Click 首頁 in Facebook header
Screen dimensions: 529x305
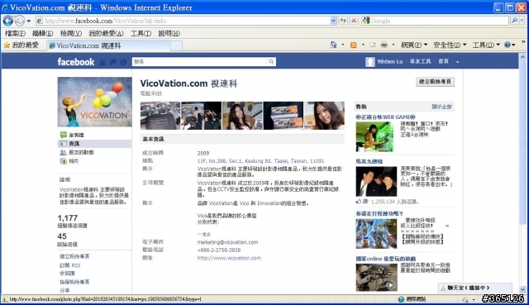coord(443,61)
